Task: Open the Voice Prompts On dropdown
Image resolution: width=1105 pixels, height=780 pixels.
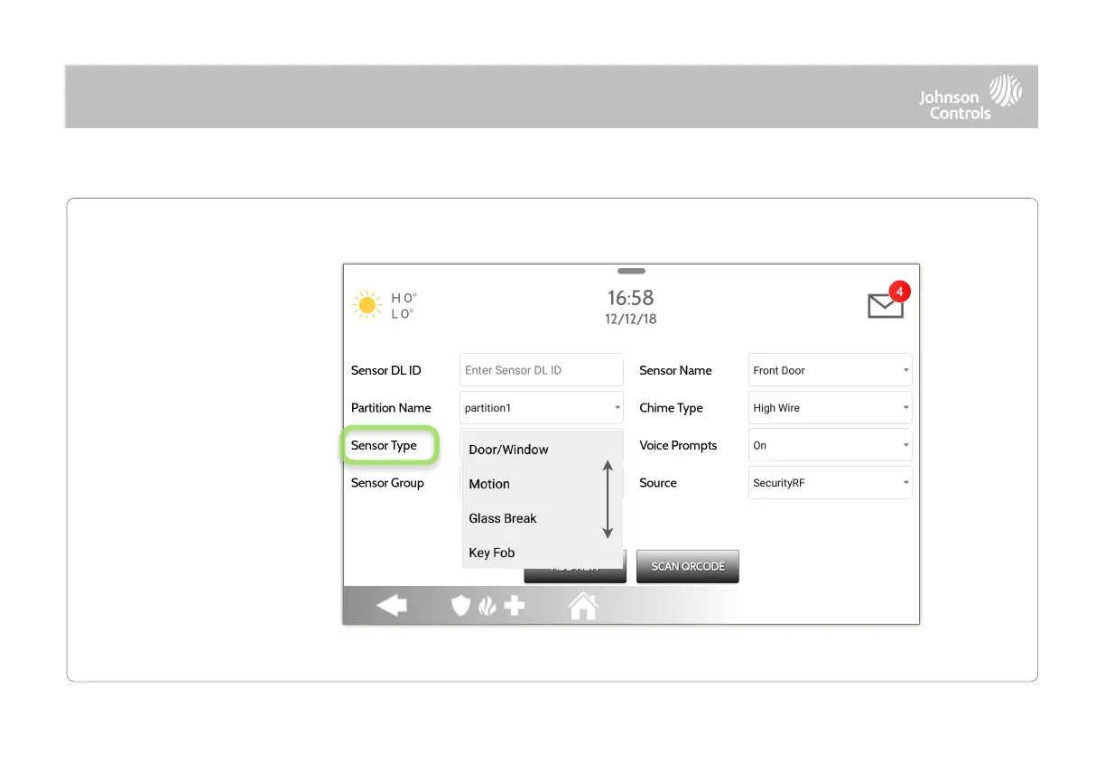Action: pos(831,445)
